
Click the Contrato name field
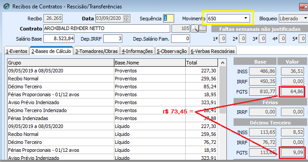pos(107,29)
